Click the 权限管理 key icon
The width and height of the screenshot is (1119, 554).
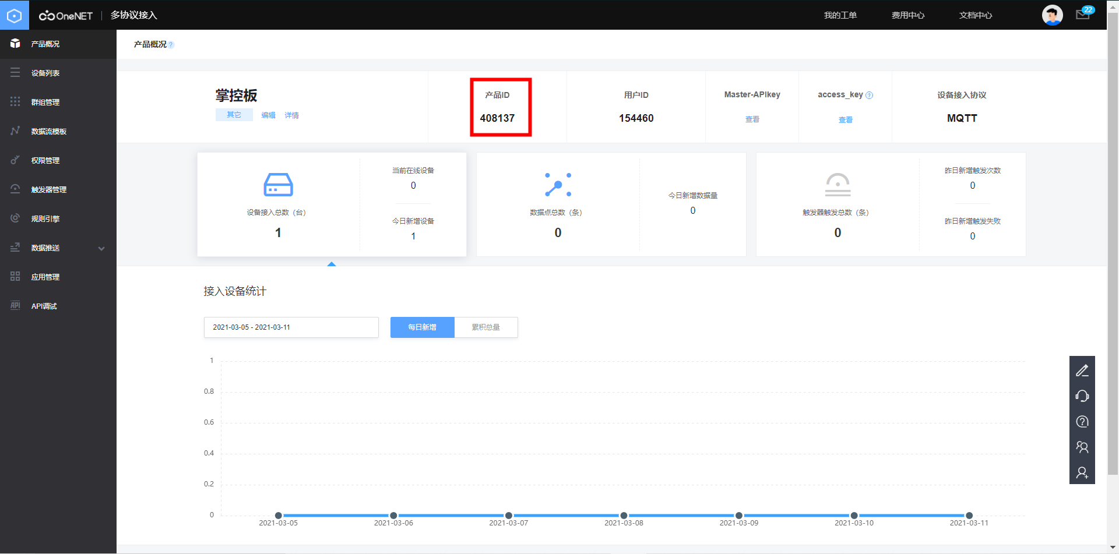[x=15, y=160]
